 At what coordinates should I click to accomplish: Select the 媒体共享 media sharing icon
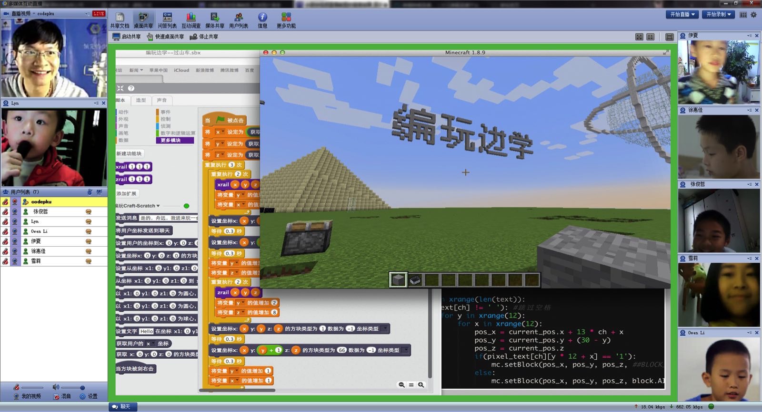214,20
